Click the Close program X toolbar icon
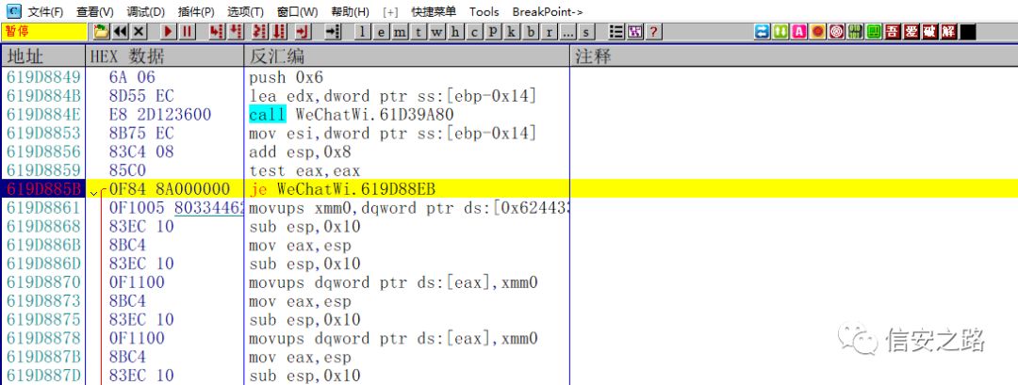Image resolution: width=1018 pixels, height=385 pixels. click(x=140, y=31)
